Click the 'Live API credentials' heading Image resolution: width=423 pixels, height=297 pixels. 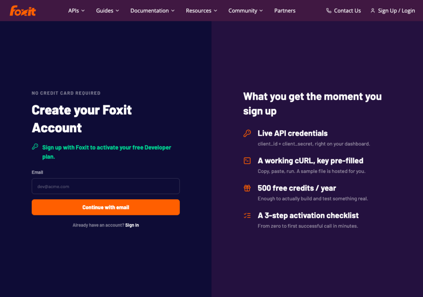pos(292,133)
